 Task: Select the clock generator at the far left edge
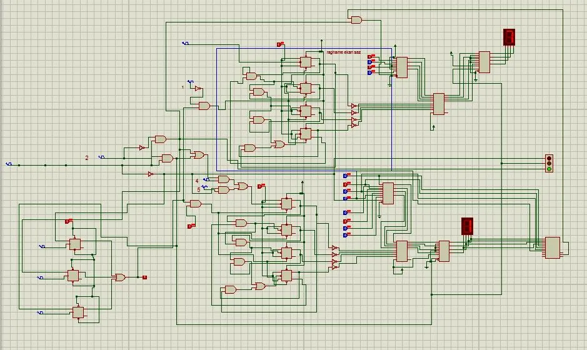(9, 164)
